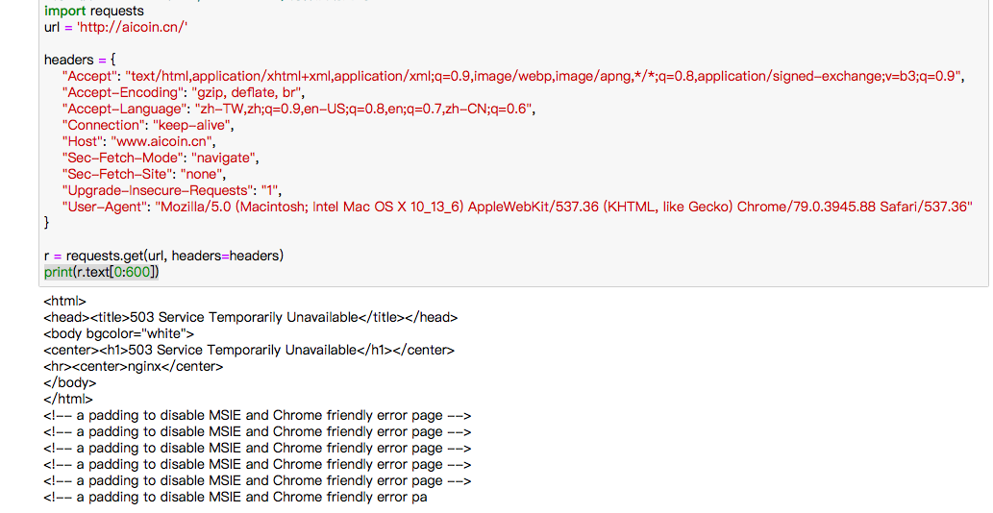Click the nginx center output line

point(134,367)
